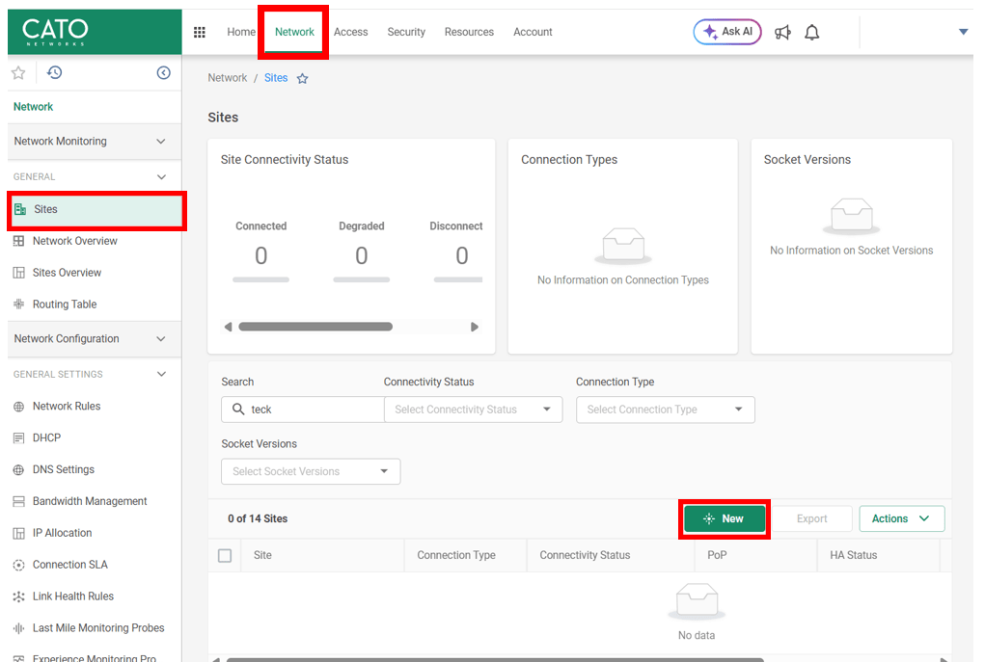Collapse the sidebar with the arrow icon
This screenshot has height=662, width=985.
pos(163,73)
